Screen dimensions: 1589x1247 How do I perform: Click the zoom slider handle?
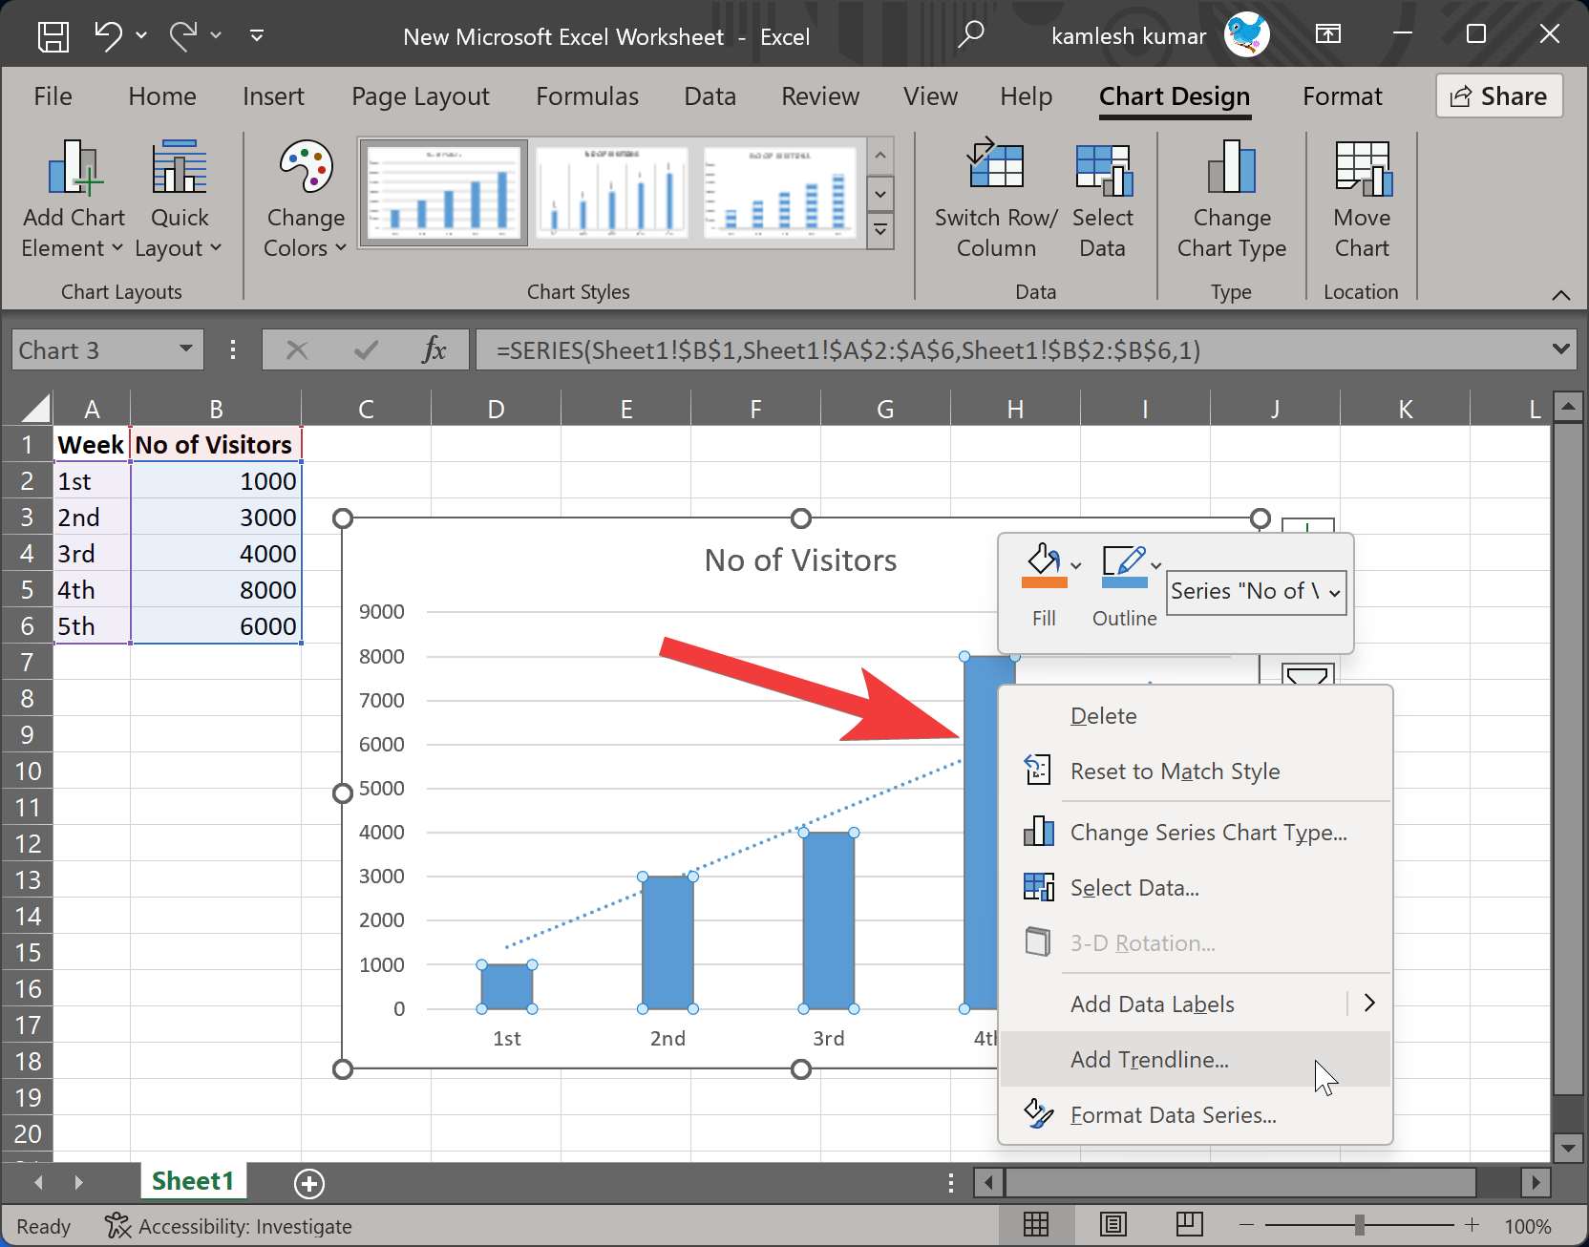point(1359,1225)
